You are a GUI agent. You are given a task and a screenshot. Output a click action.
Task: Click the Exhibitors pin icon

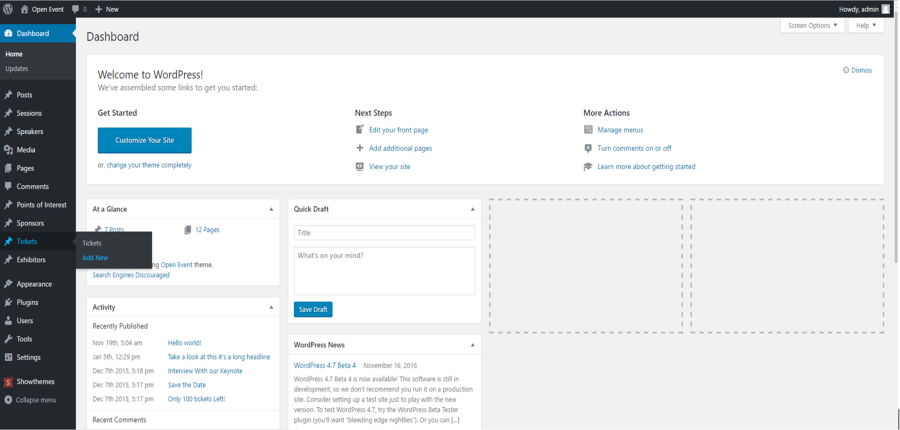(8, 260)
